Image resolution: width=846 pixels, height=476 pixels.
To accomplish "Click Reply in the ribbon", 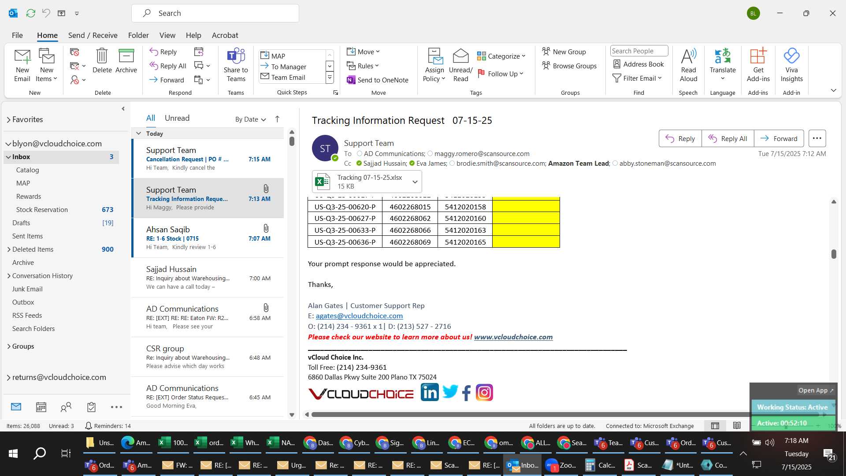I will pos(163,52).
